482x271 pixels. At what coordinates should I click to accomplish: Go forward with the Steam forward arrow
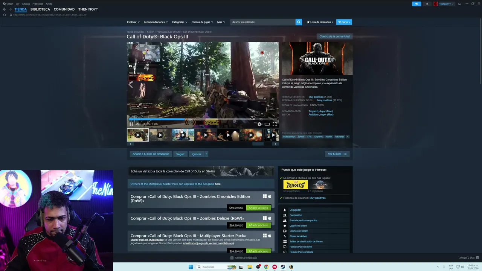[10, 9]
